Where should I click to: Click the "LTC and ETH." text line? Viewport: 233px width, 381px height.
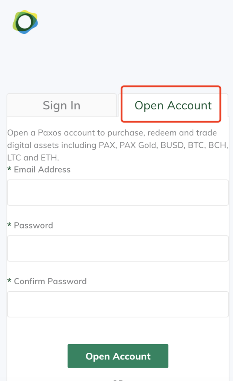(x=33, y=158)
